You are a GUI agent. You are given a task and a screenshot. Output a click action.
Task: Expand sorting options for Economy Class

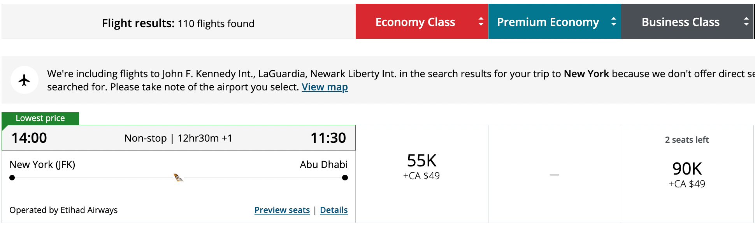(x=481, y=22)
